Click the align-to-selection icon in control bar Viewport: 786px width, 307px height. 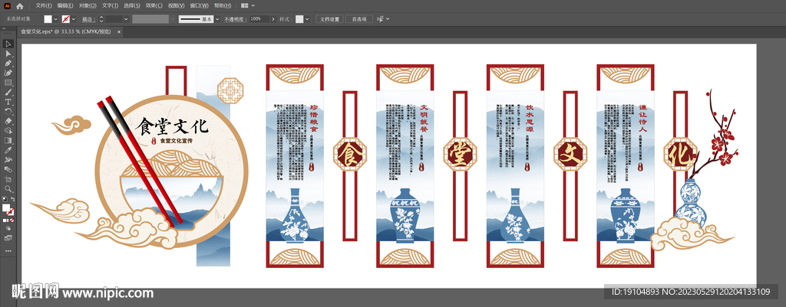tap(380, 19)
